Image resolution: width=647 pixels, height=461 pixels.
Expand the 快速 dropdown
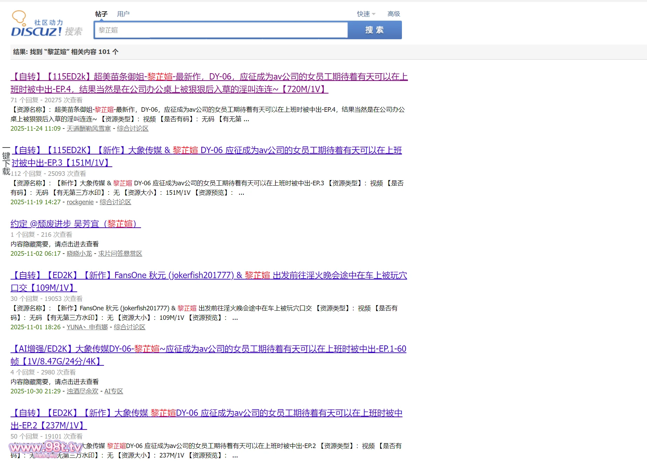(366, 14)
